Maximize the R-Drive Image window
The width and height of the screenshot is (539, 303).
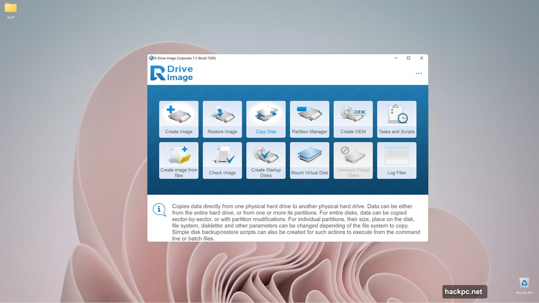pos(408,58)
